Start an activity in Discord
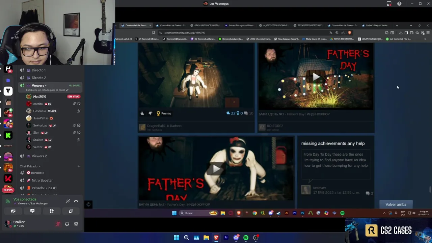The image size is (432, 243). point(52,211)
